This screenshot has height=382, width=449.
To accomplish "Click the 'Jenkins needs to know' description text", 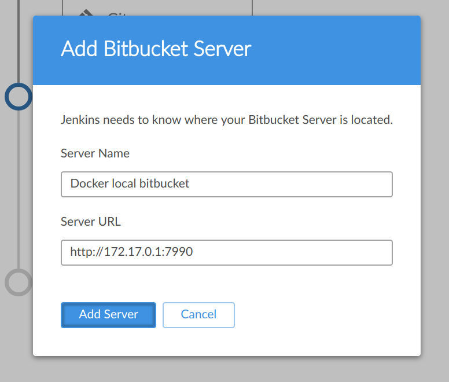I will pos(226,120).
